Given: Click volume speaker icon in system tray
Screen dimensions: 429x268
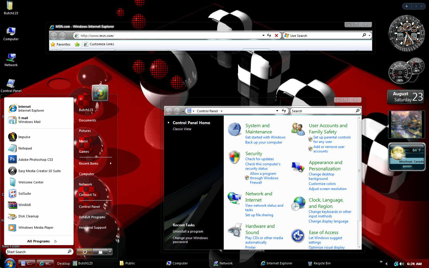Looking at the screenshot, I should pyautogui.click(x=402, y=264).
